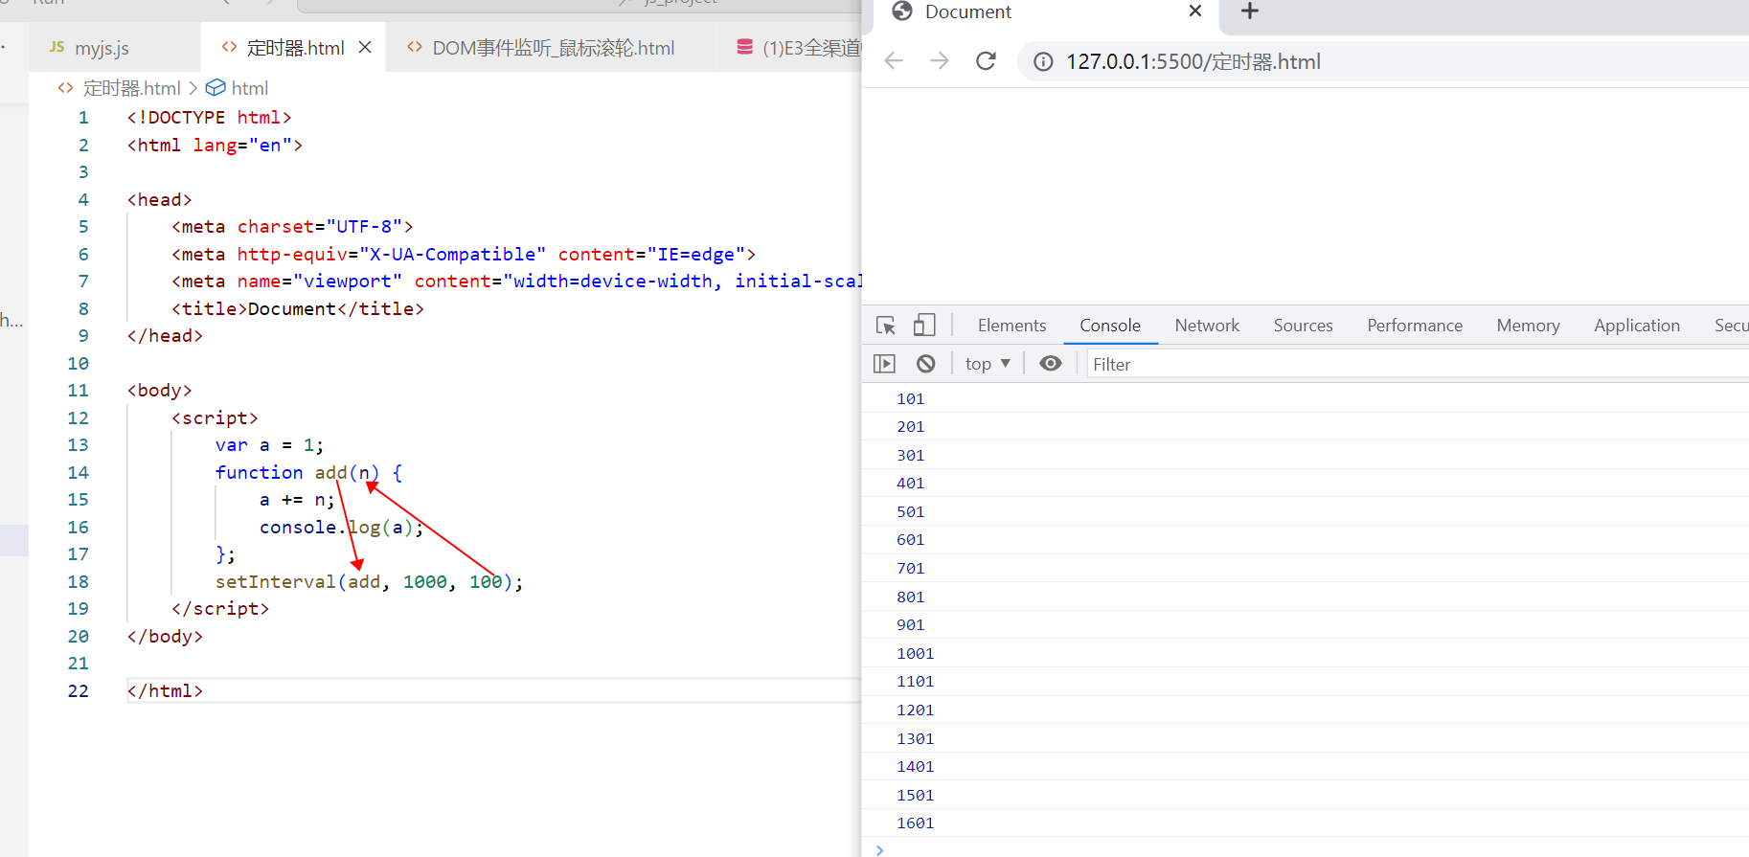
Task: Open the Network panel
Action: click(1207, 326)
